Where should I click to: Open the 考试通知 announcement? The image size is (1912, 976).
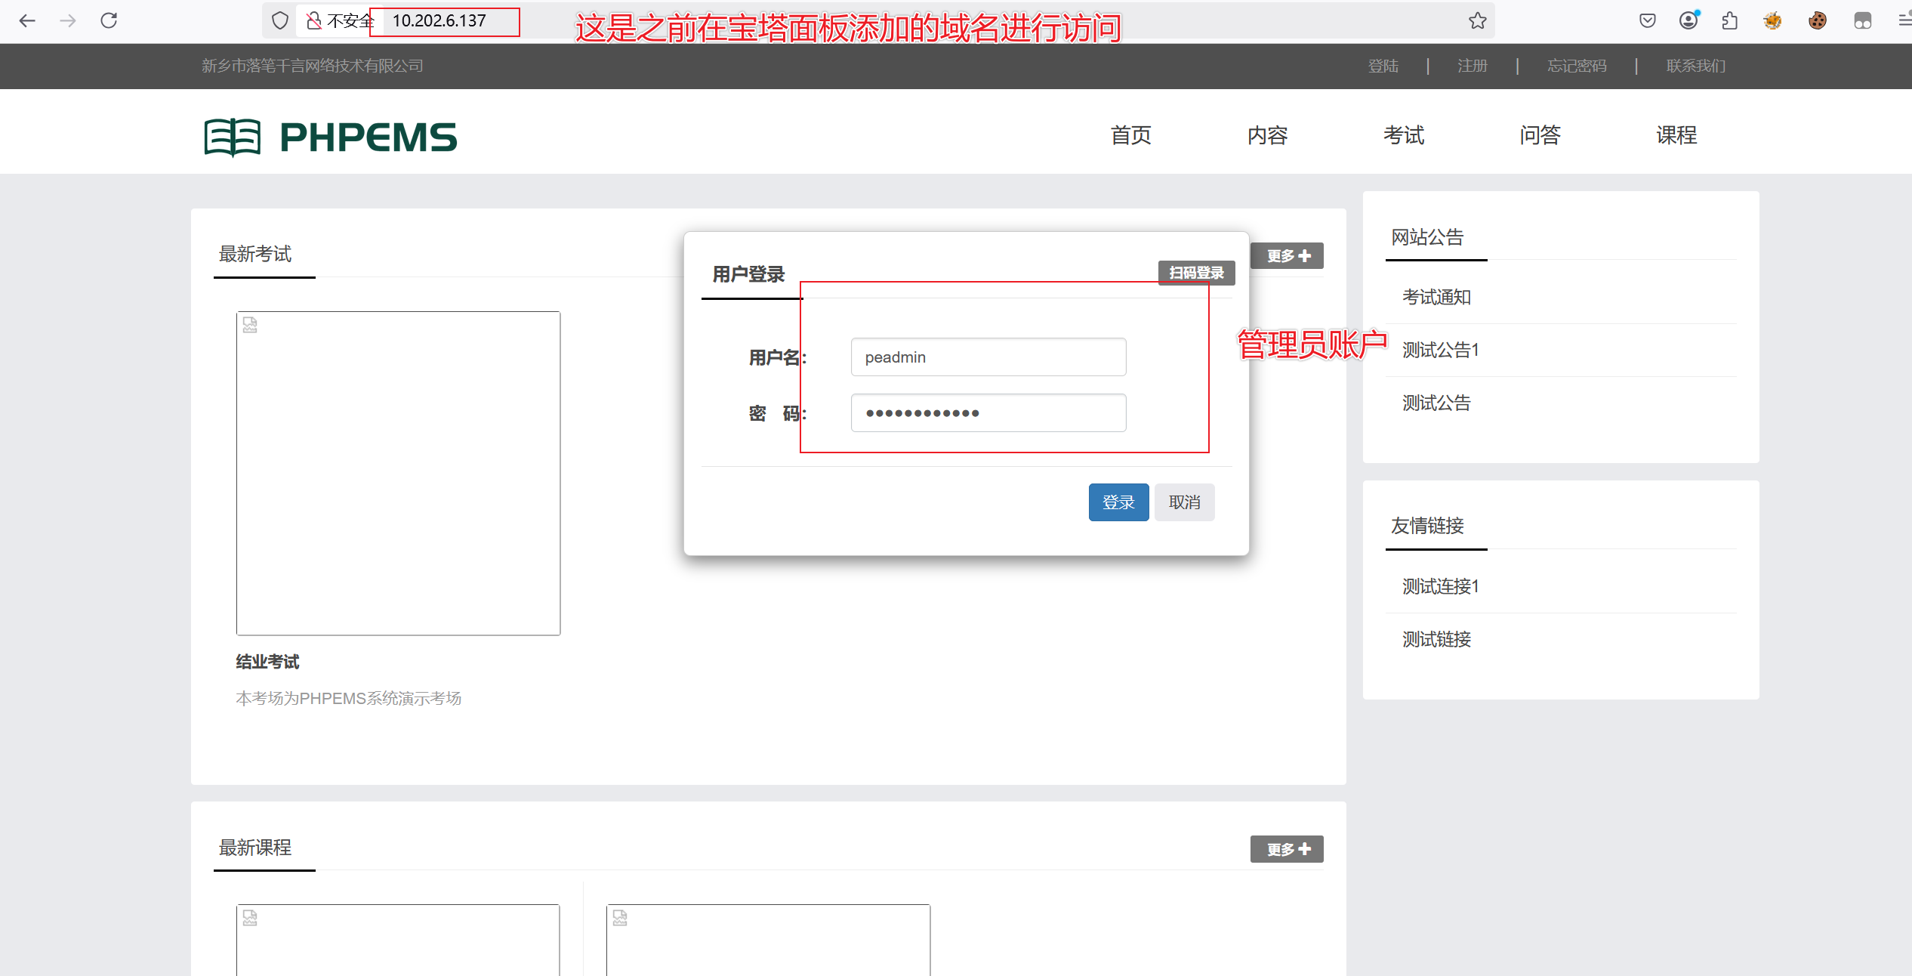(1436, 297)
